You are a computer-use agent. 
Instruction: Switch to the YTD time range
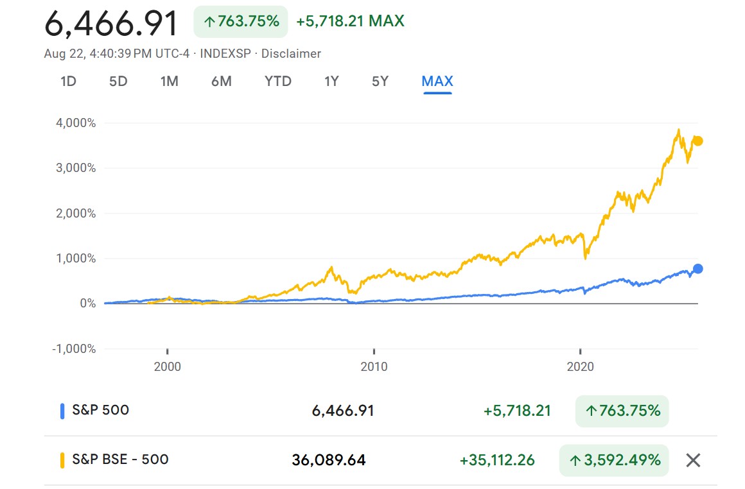(277, 81)
